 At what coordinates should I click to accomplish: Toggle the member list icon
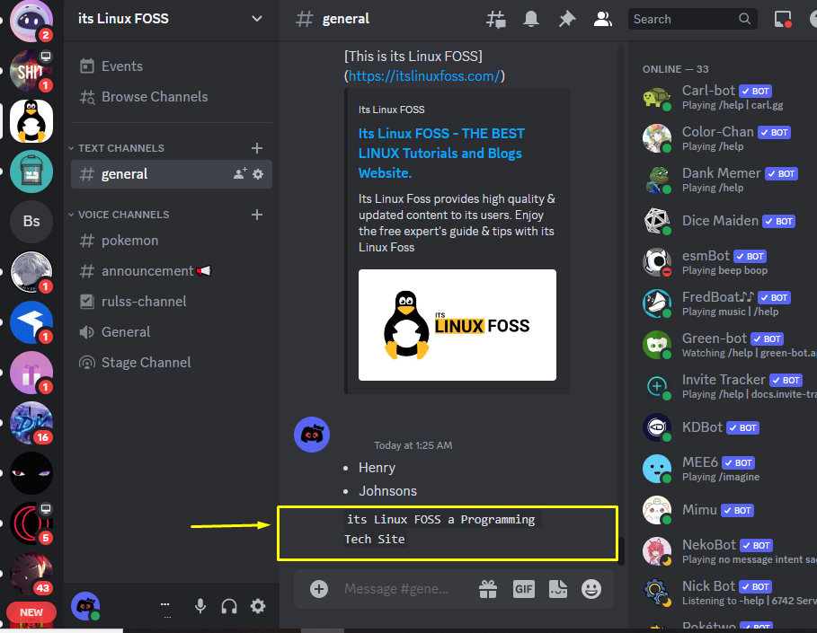coord(603,19)
